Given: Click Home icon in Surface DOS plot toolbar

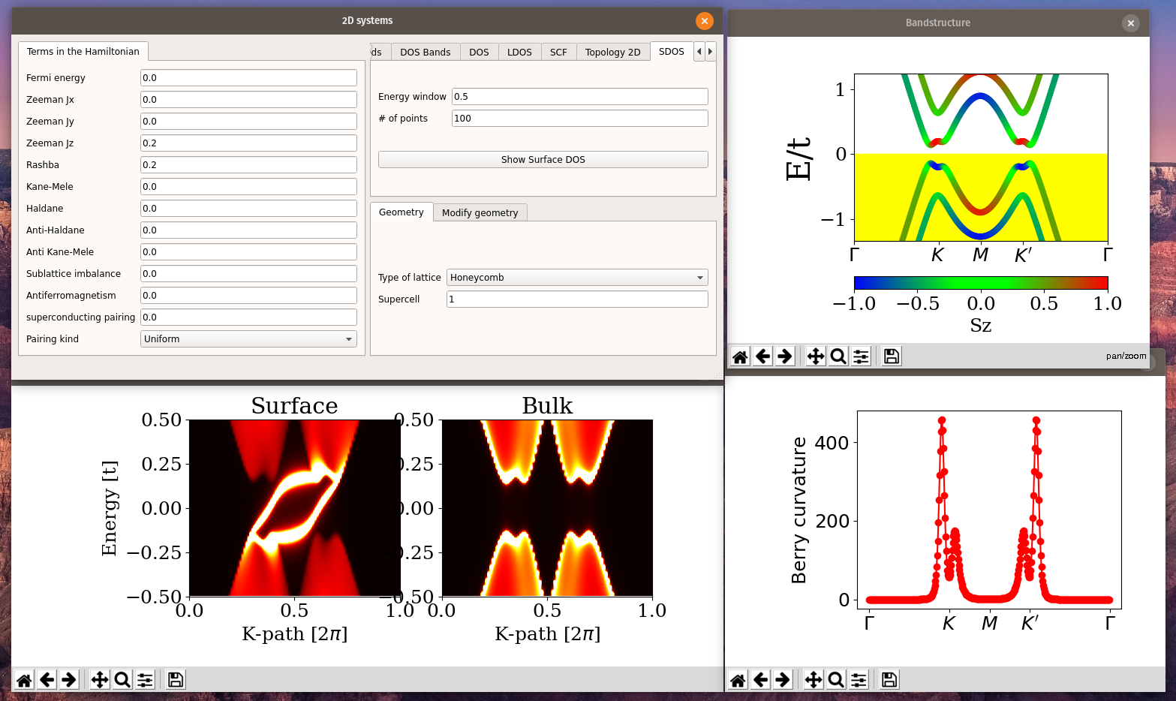Looking at the screenshot, I should [24, 680].
